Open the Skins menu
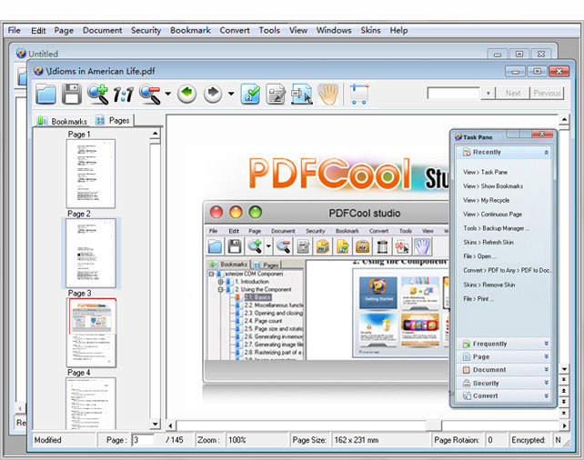This screenshot has width=584, height=460. click(x=370, y=30)
